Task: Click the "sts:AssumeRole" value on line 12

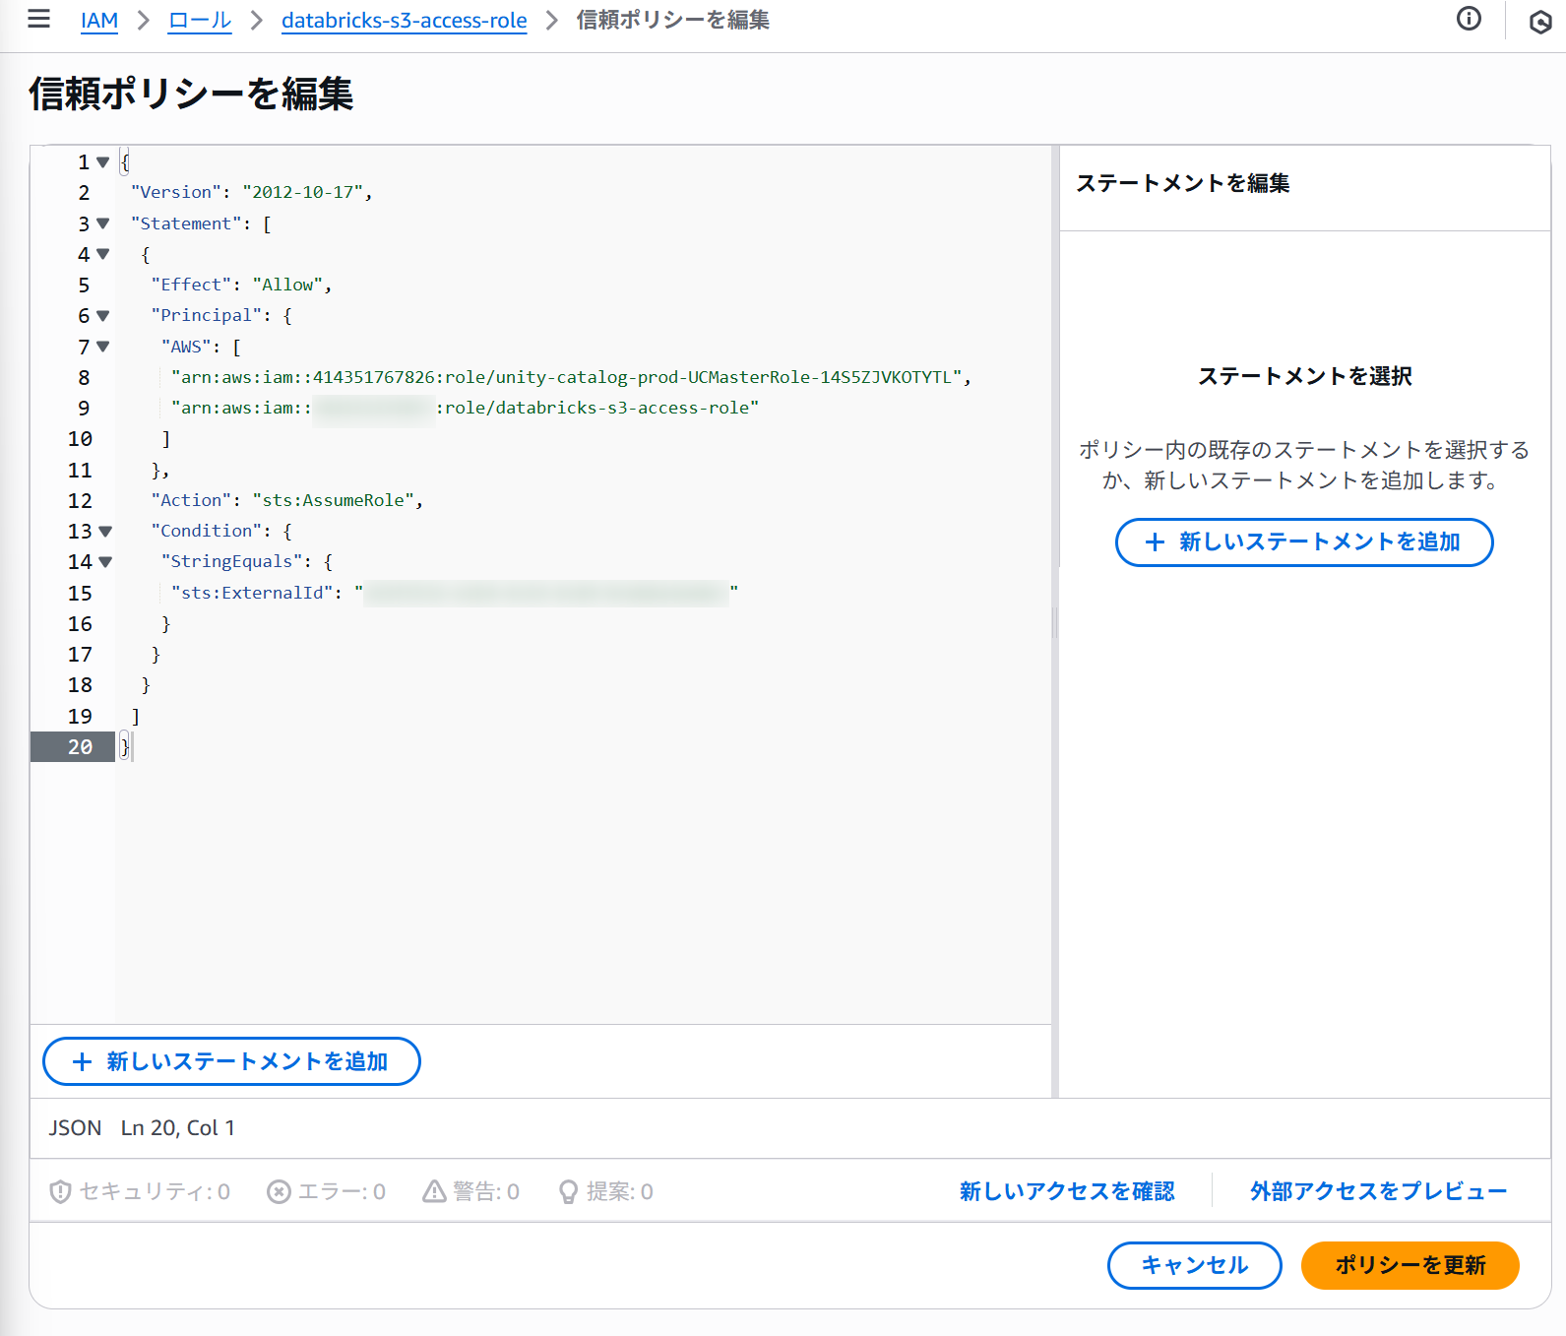Action: [x=333, y=501]
